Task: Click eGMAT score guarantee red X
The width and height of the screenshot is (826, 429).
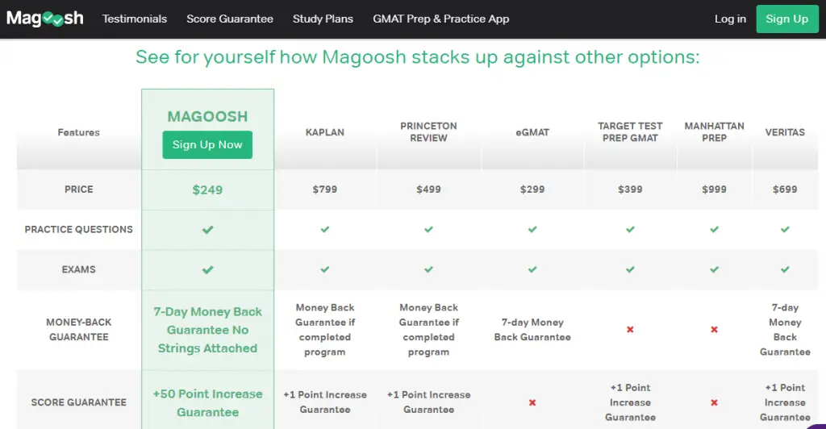Action: tap(532, 402)
